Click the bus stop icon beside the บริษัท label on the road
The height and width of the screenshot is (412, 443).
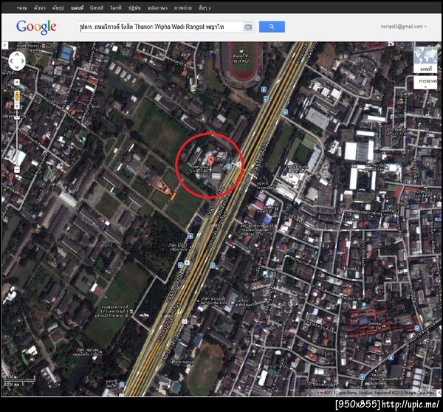tap(190, 236)
